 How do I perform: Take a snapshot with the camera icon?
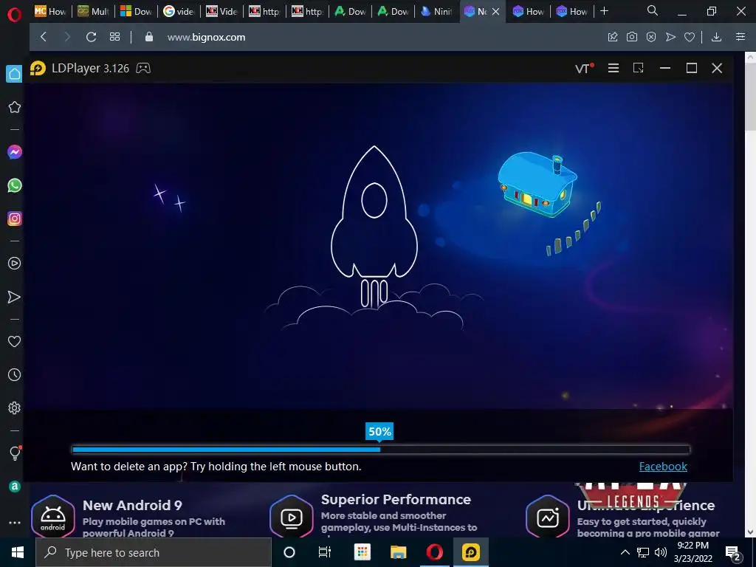click(x=632, y=37)
